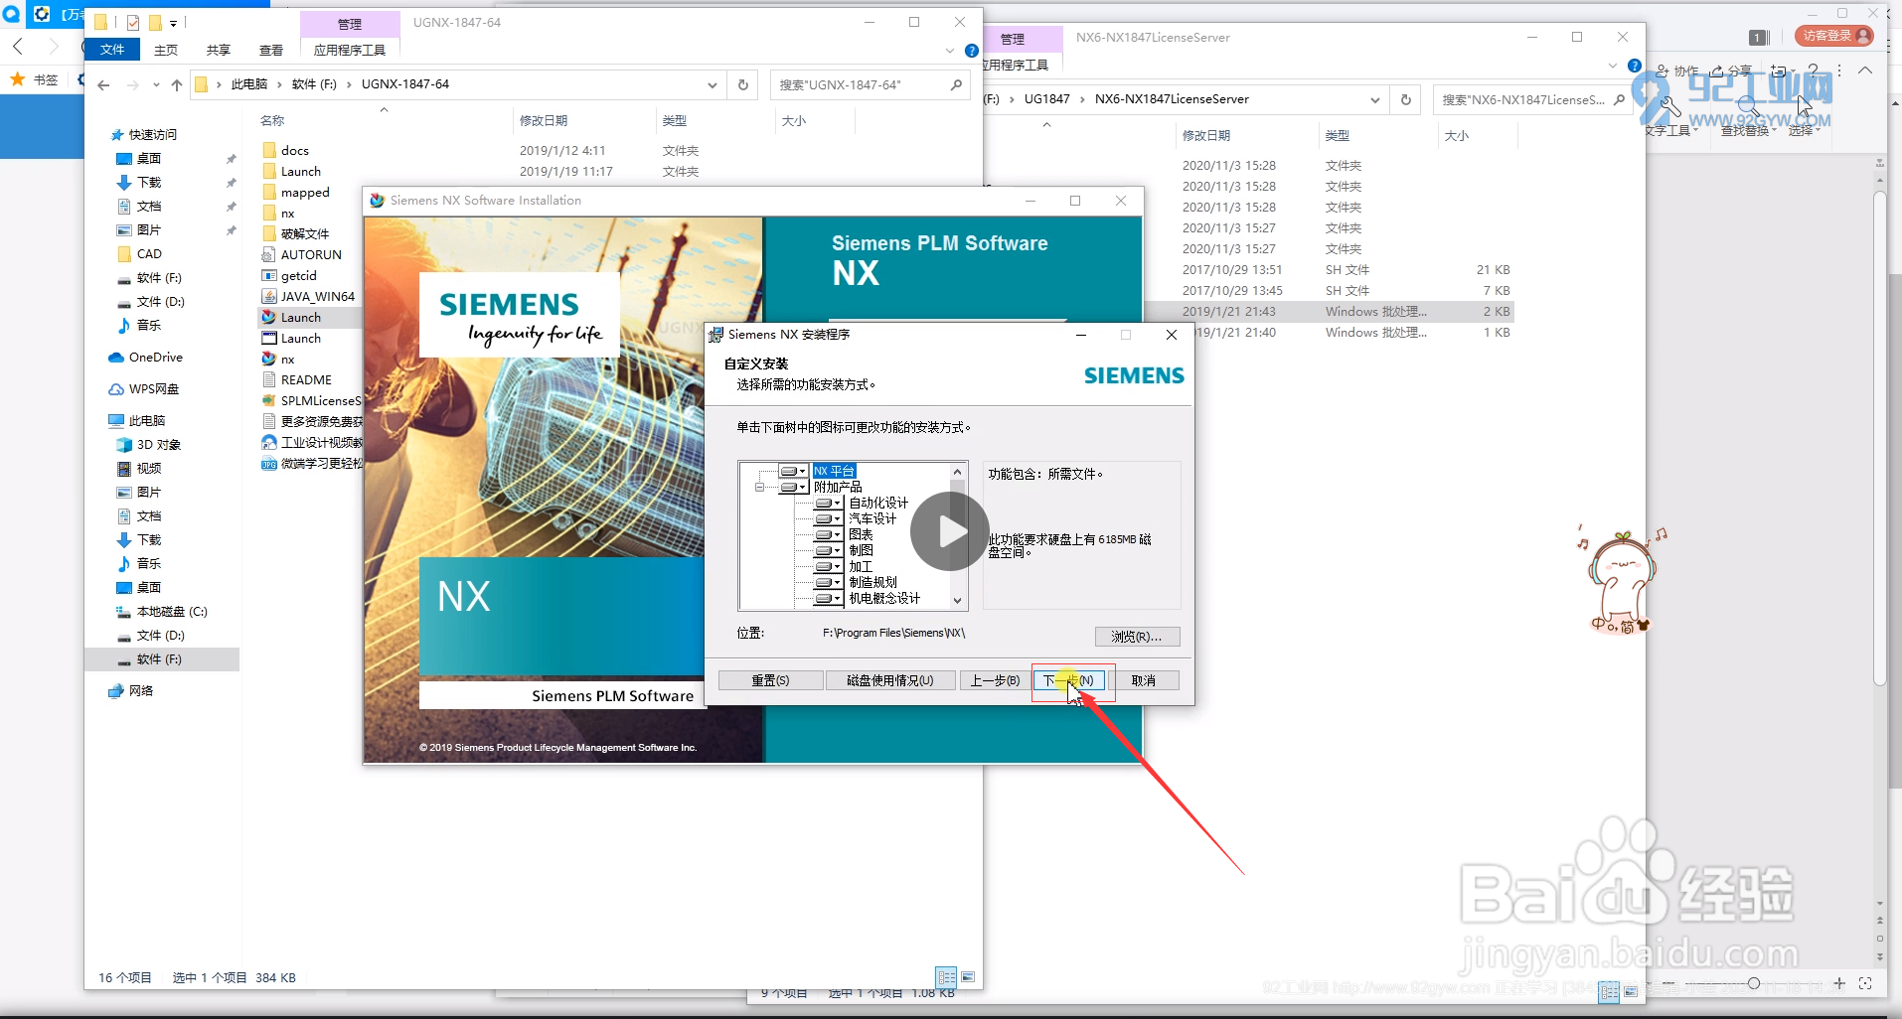Go back in UGNX Explorer window
The width and height of the screenshot is (1902, 1019).
click(x=103, y=85)
